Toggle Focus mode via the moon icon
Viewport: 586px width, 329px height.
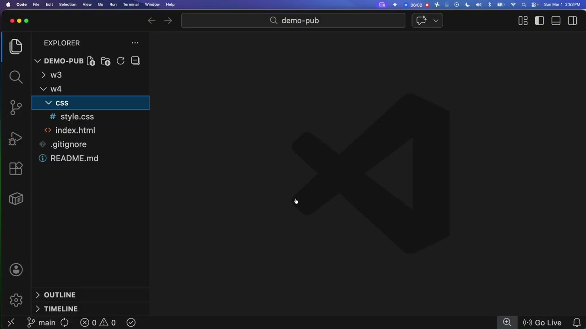[x=467, y=5]
